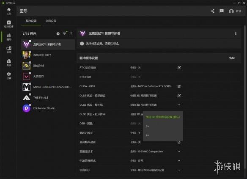This screenshot has height=179, width=247.
Task: Click the 驱动程序设置 section heading
Action: pyautogui.click(x=88, y=58)
